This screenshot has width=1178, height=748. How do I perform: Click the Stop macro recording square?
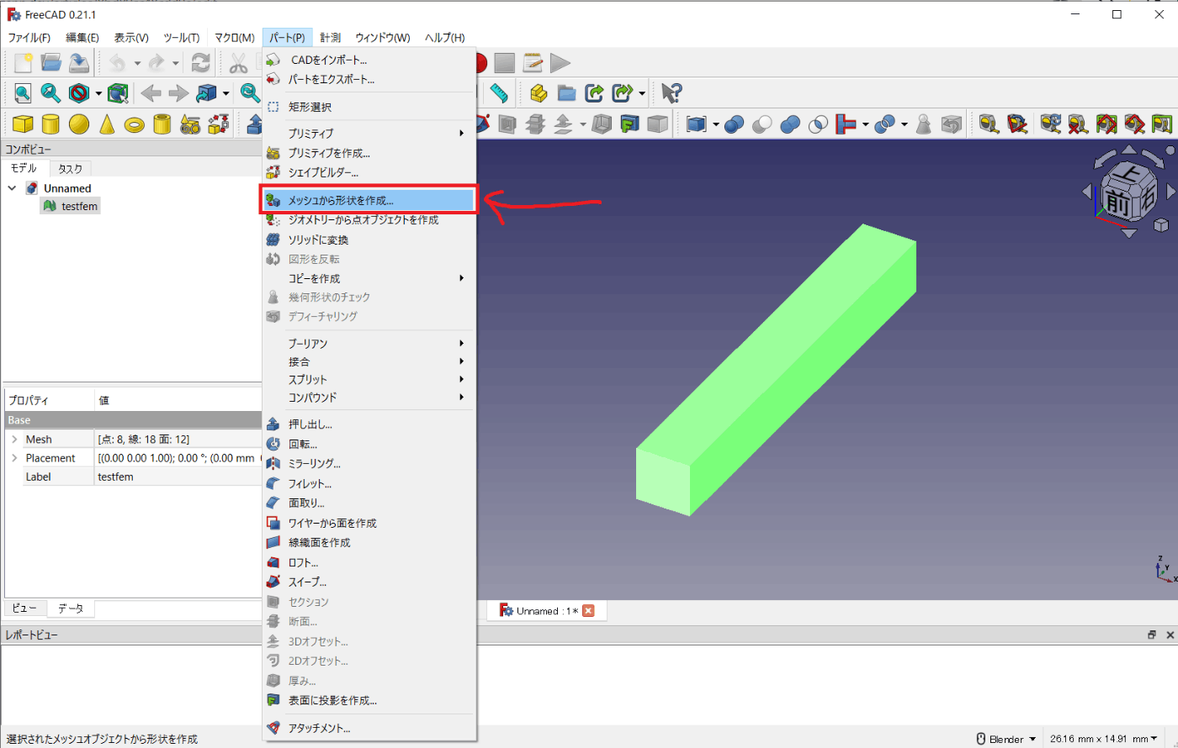(x=504, y=63)
